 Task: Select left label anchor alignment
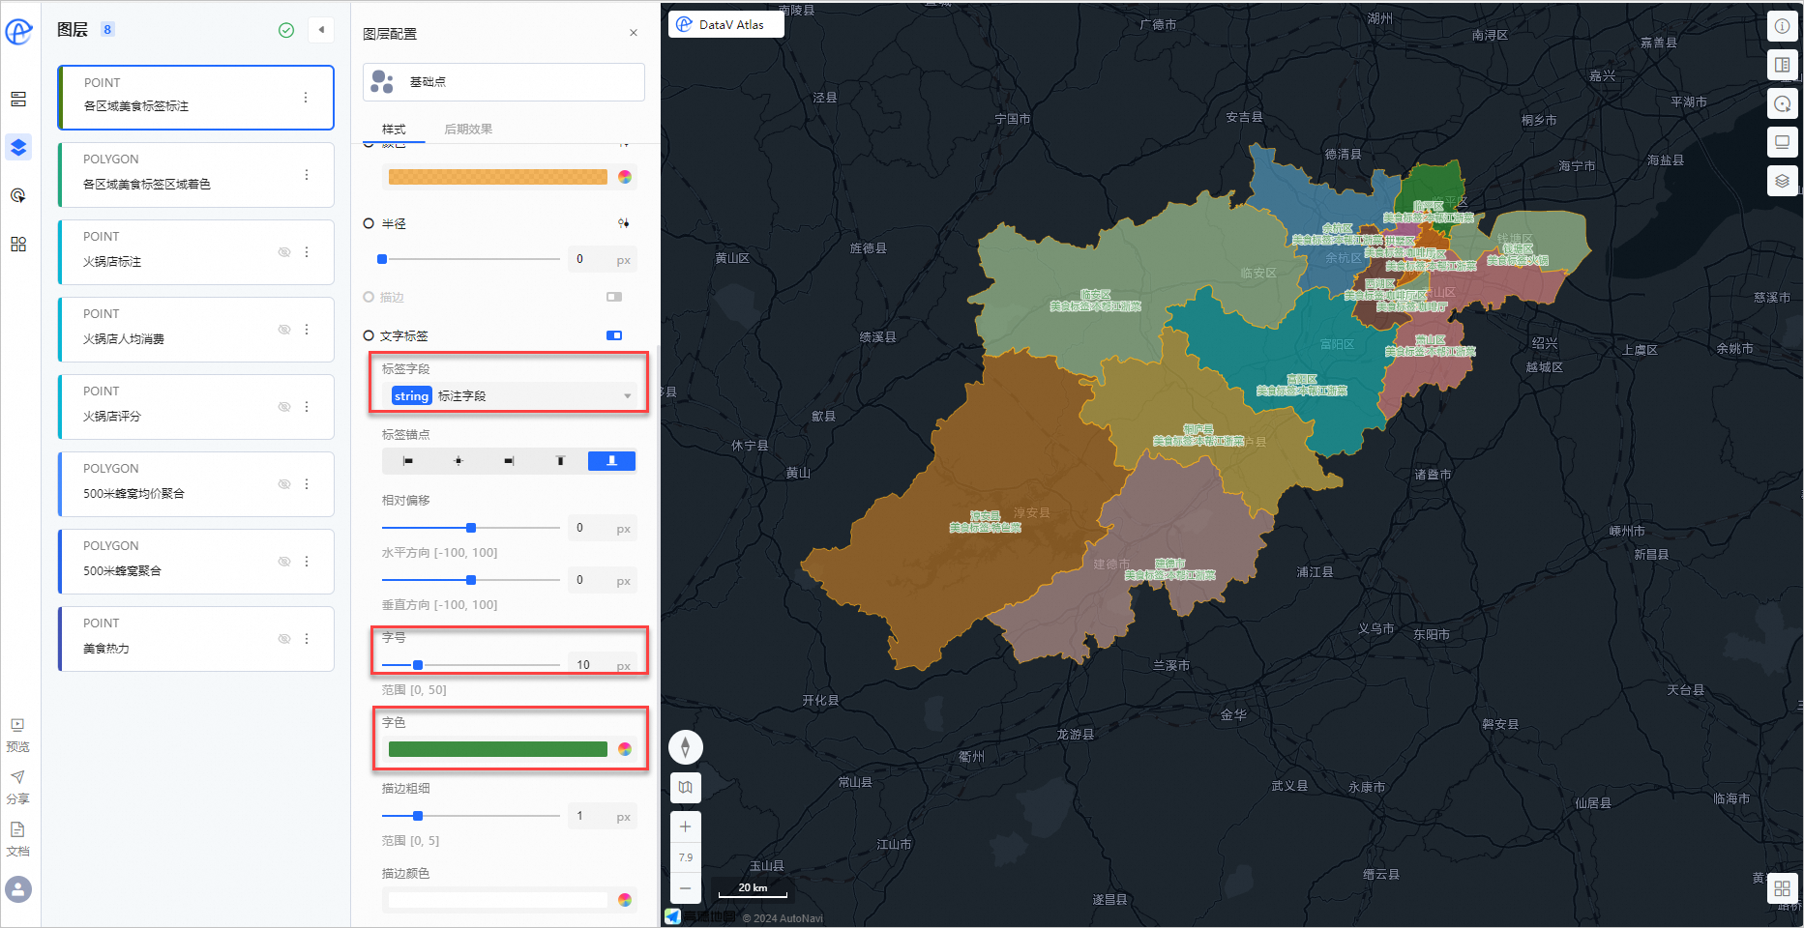tap(408, 461)
